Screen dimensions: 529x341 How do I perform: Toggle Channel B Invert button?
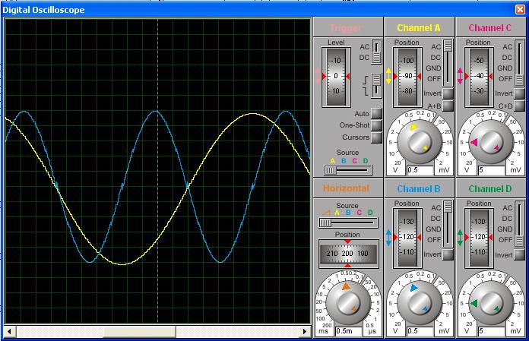(x=448, y=254)
